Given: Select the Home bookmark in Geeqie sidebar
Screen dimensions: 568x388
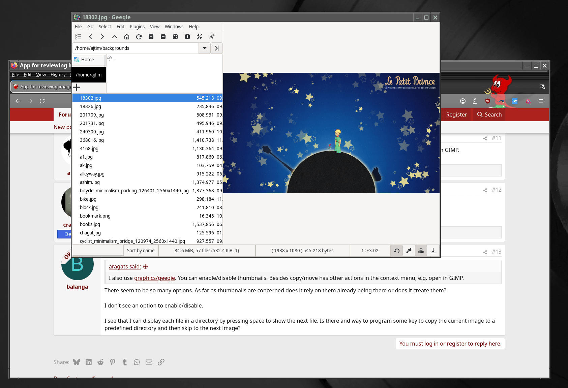Looking at the screenshot, I should point(89,60).
